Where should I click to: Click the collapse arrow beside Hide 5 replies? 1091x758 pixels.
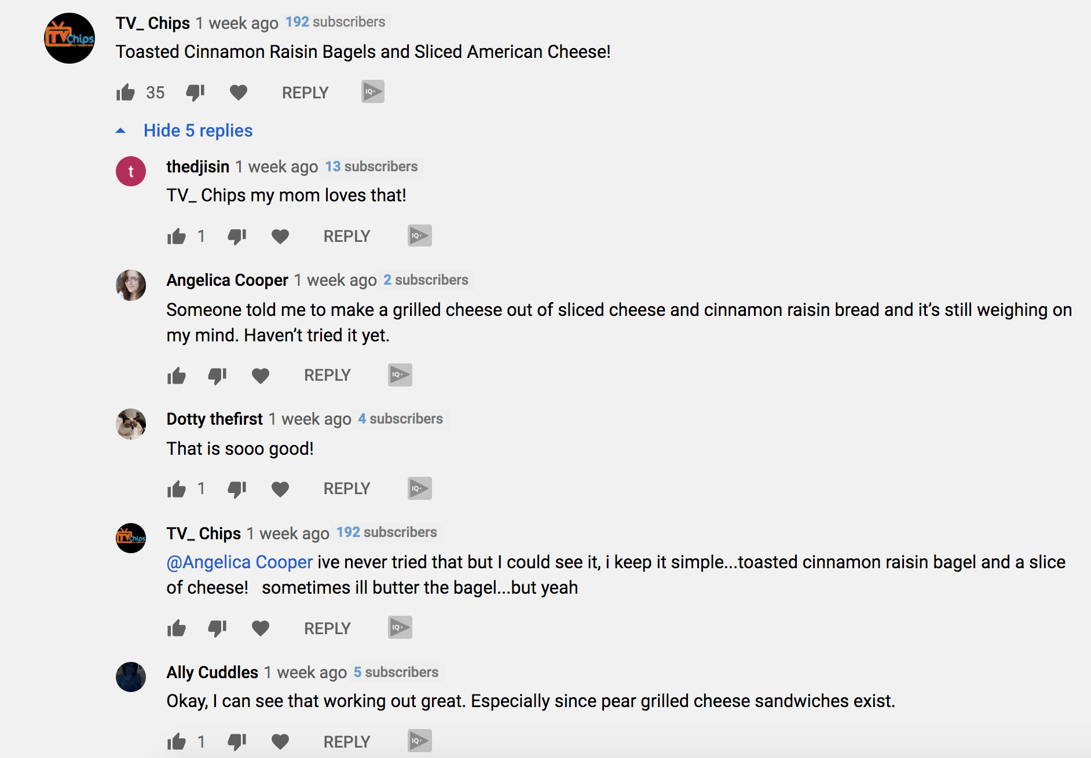coord(120,131)
